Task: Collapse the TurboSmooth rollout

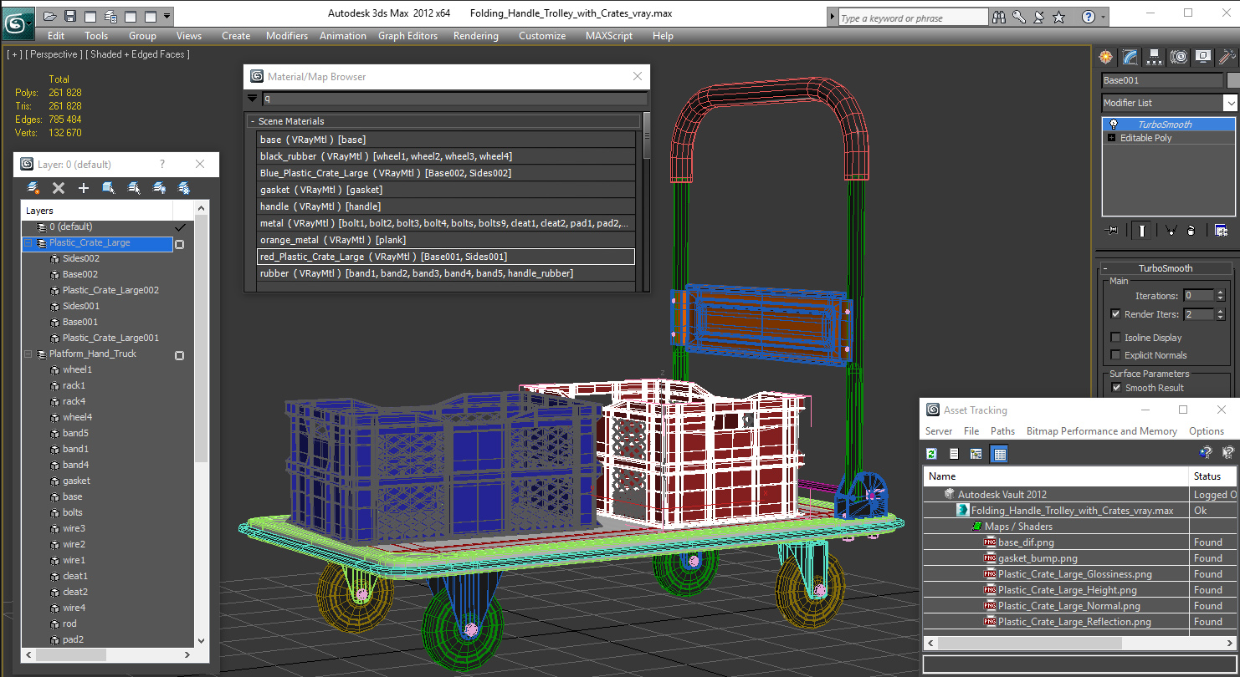Action: 1104,268
